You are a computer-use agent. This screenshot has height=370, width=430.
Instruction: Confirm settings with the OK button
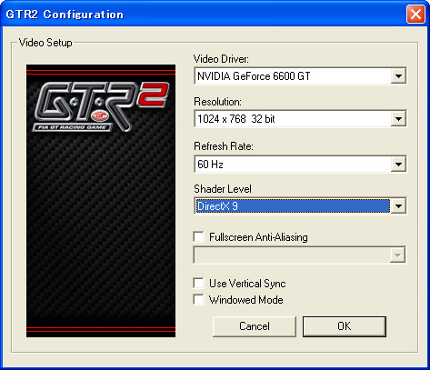click(x=345, y=326)
